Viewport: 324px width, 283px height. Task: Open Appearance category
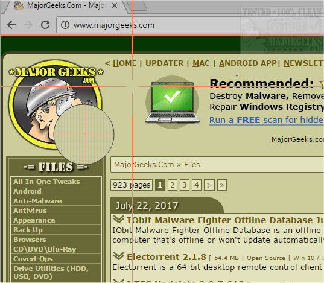34,220
